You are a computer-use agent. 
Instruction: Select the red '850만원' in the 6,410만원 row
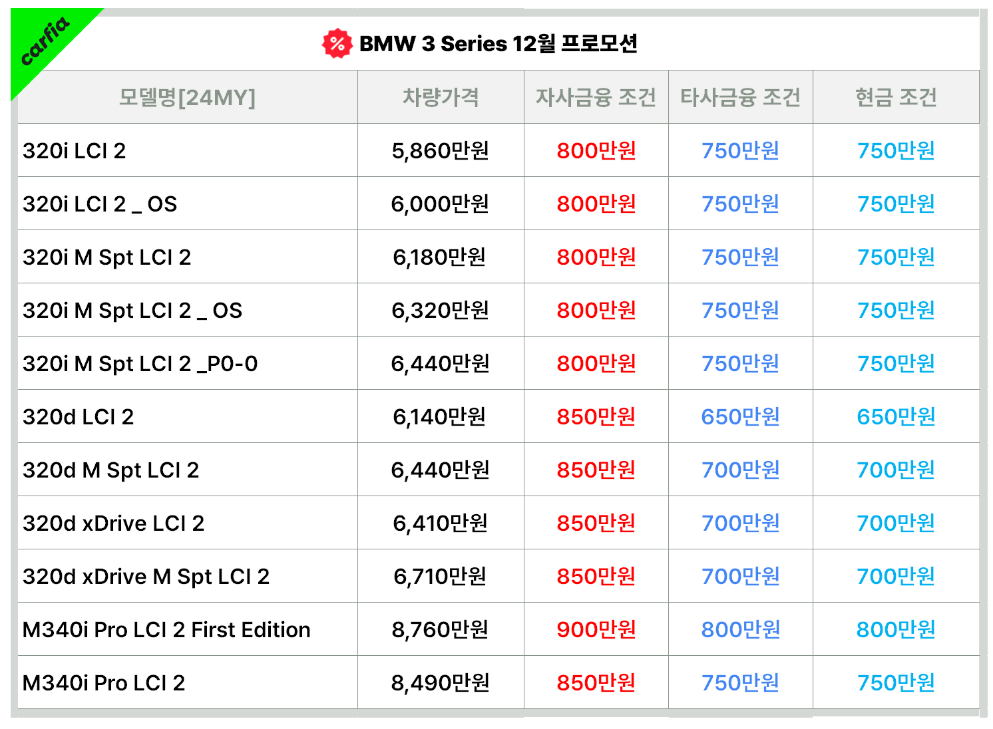pyautogui.click(x=596, y=523)
